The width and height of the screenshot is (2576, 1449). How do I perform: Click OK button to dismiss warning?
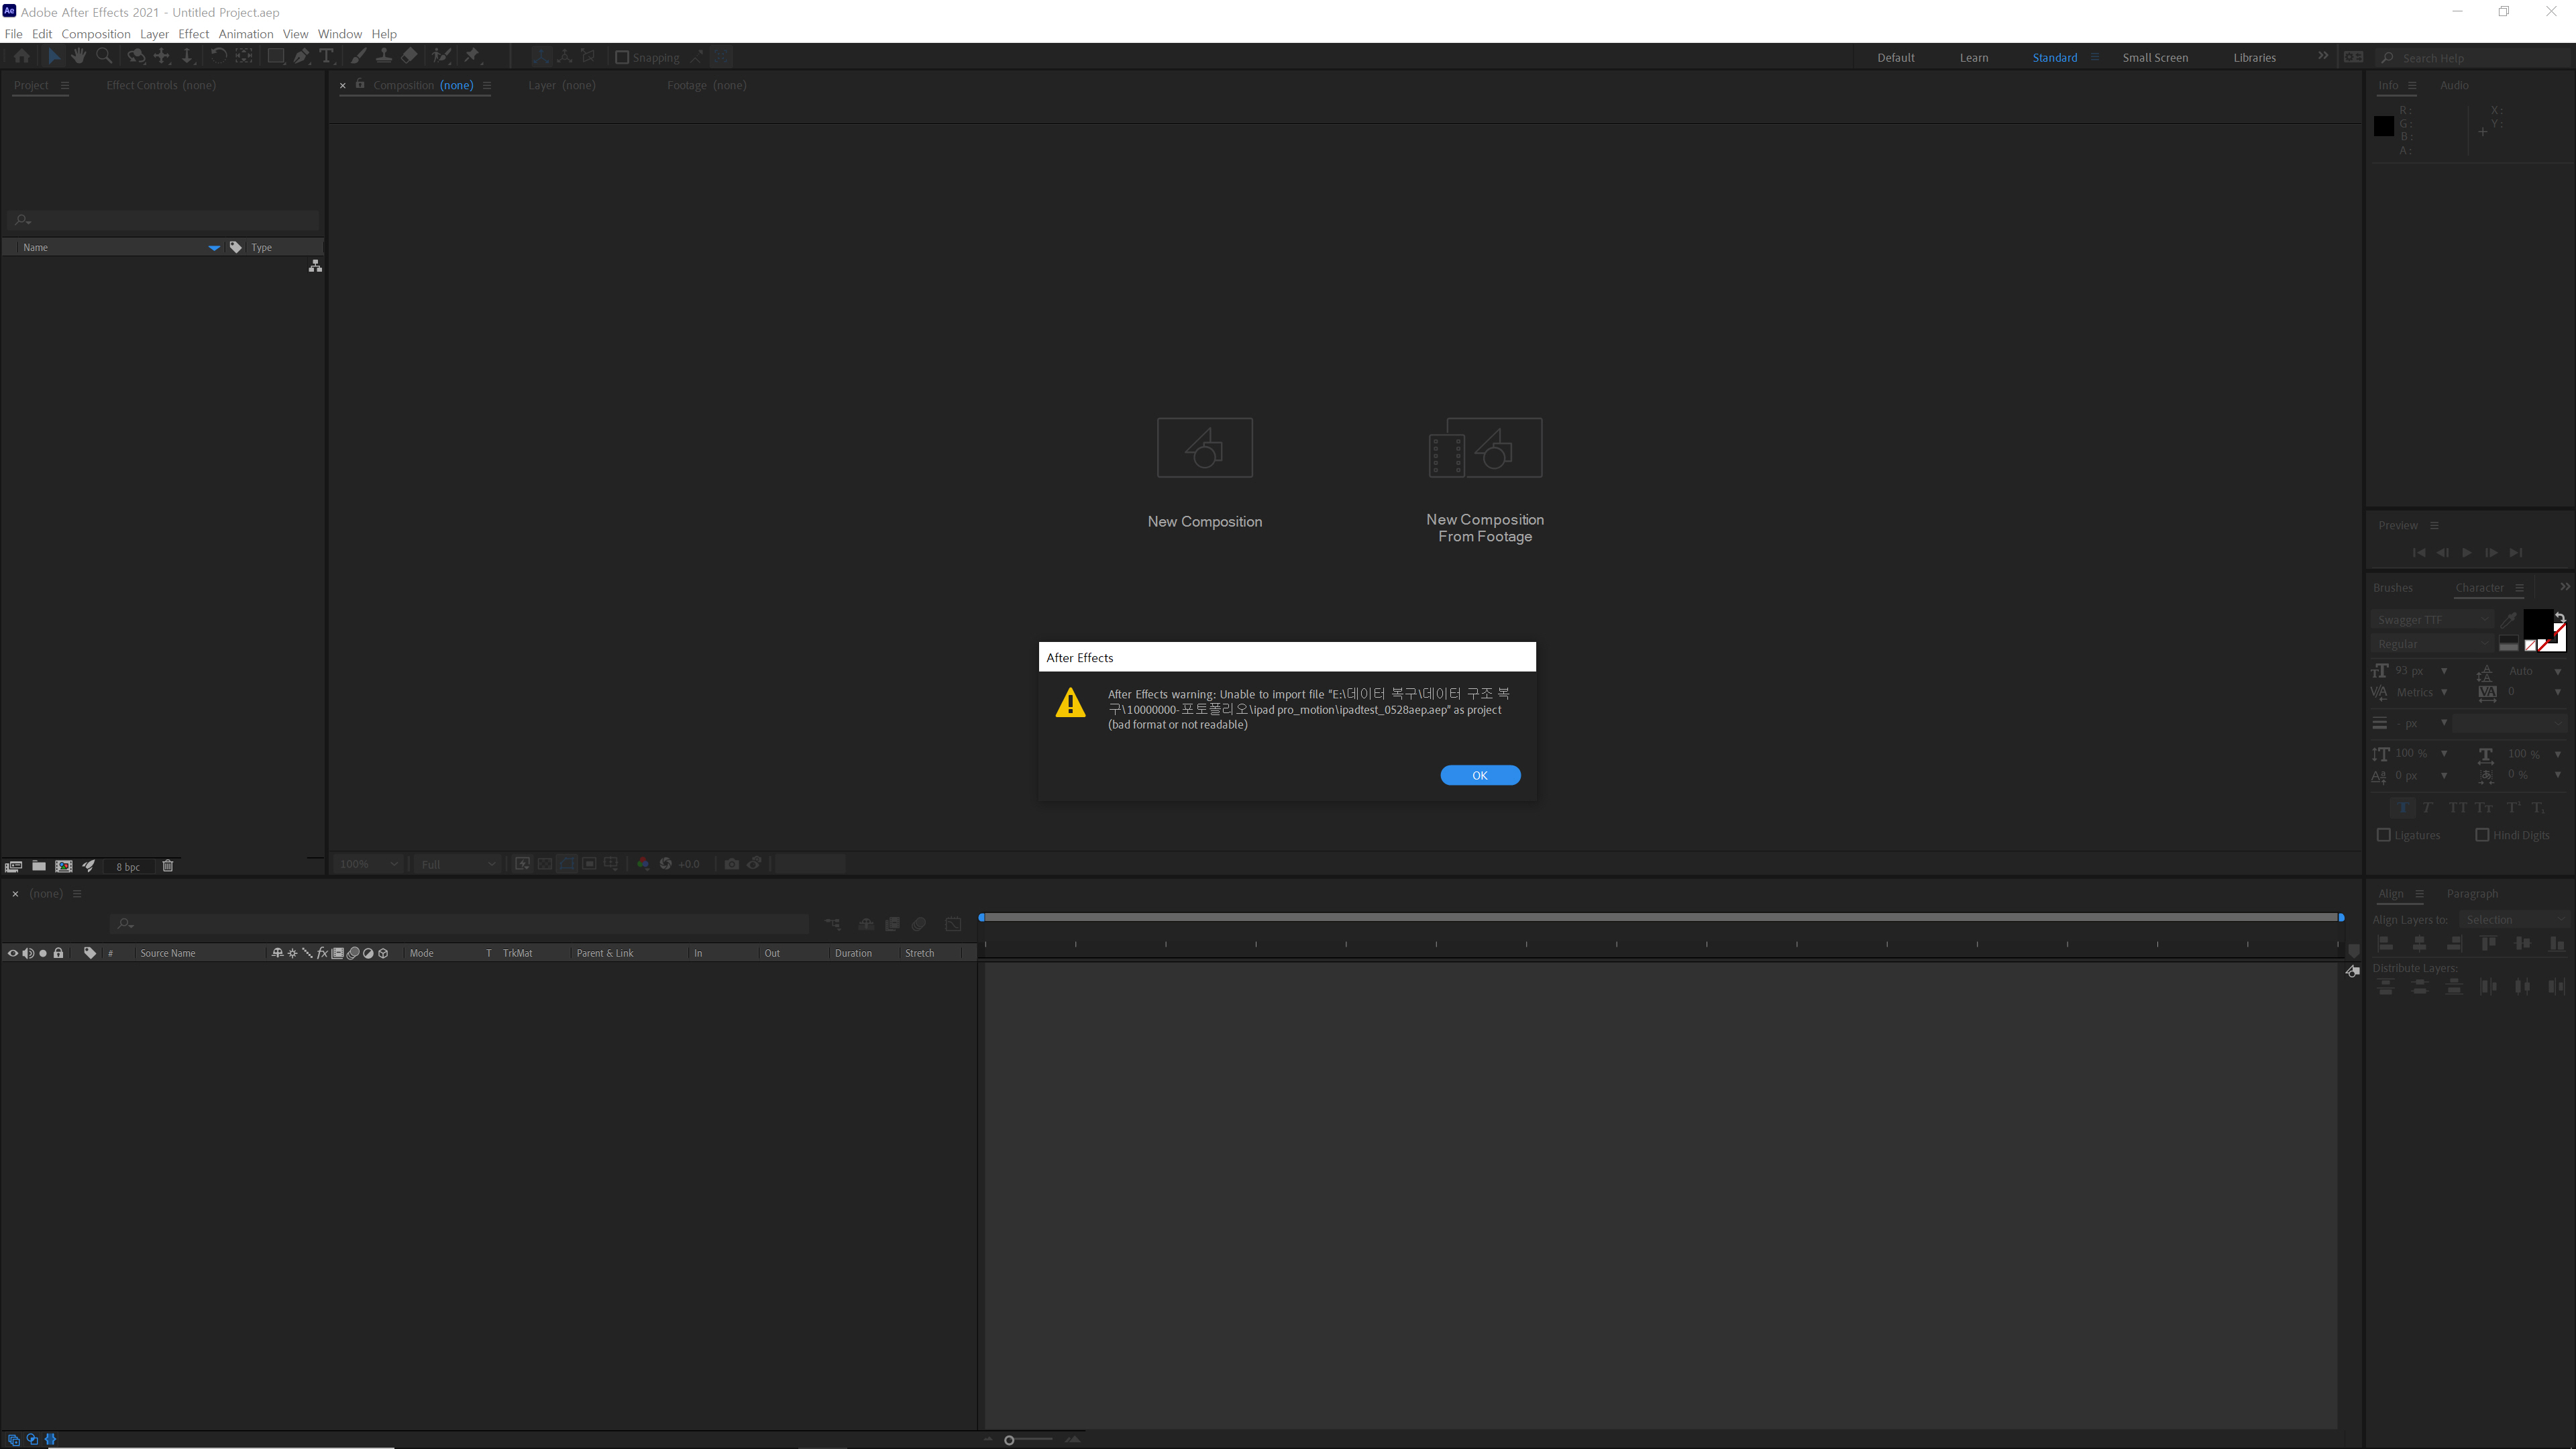tap(1479, 775)
